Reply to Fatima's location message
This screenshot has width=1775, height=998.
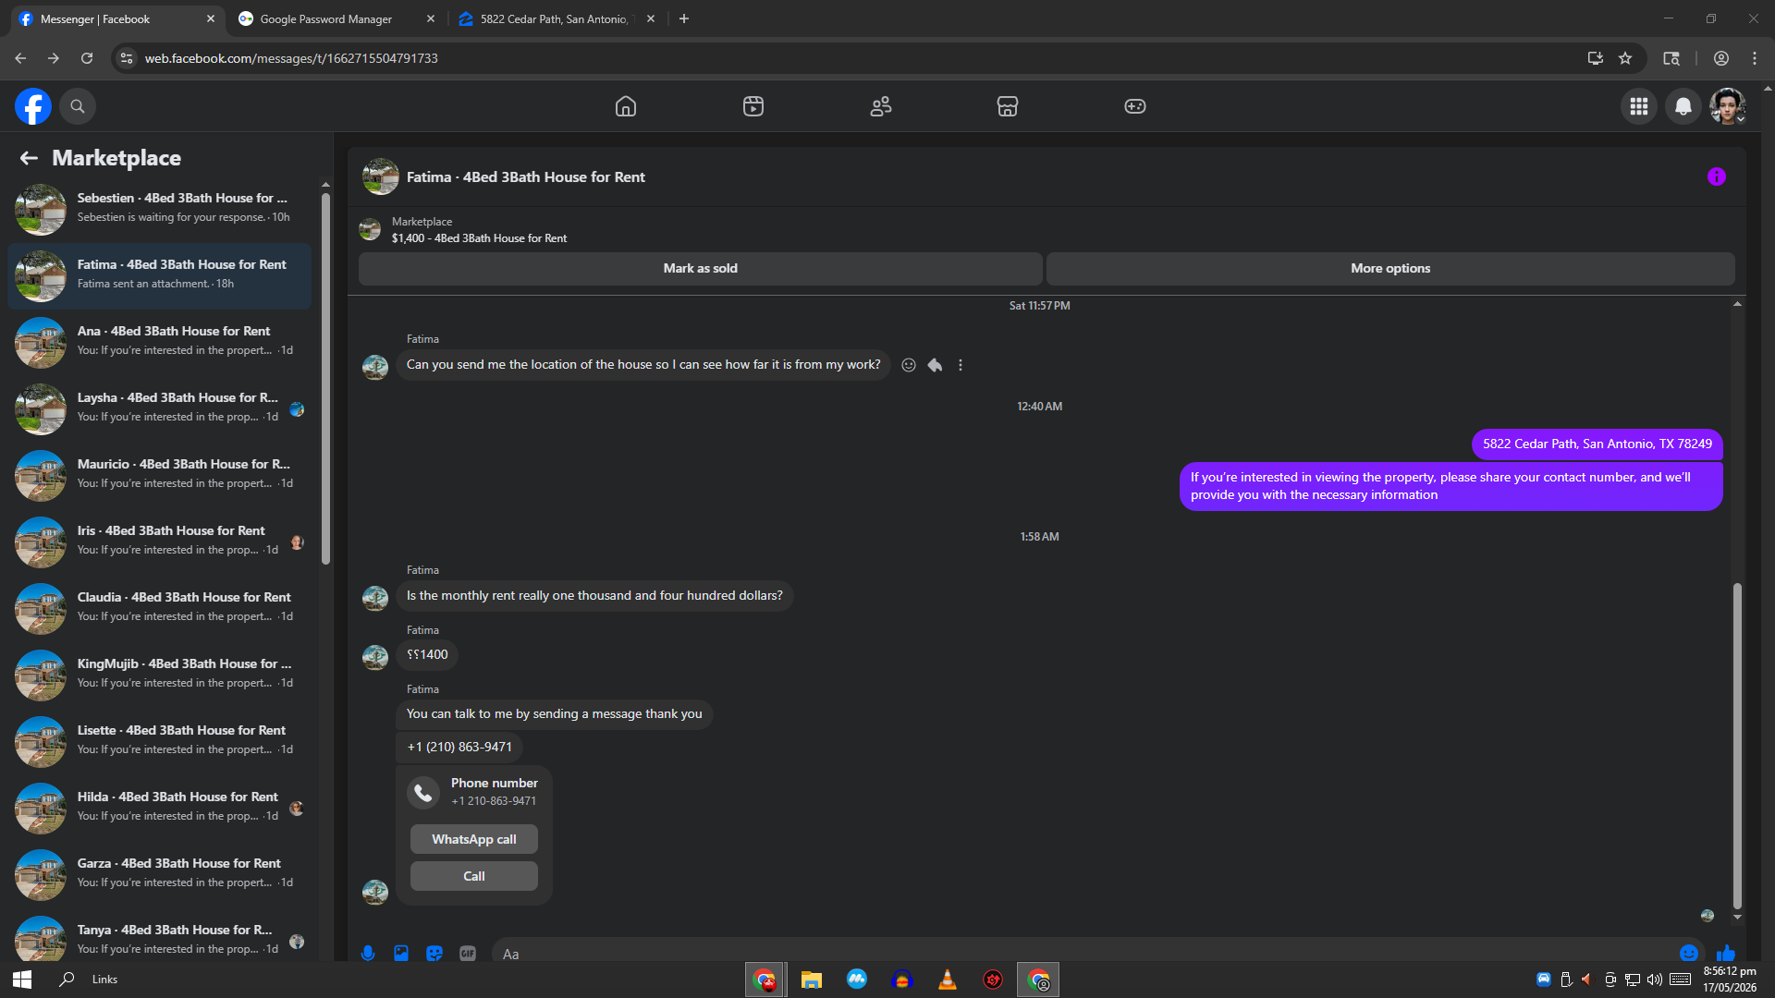point(935,365)
